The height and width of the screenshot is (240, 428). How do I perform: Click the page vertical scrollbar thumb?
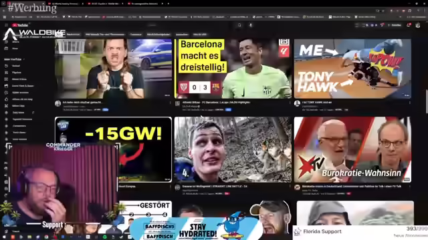click(x=427, y=101)
